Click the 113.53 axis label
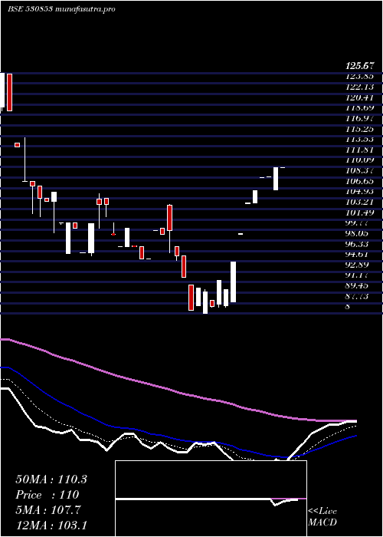Screen dimensions: 383x537 [360, 139]
